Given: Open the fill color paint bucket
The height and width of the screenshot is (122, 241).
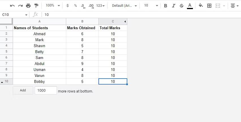Looking at the screenshot, I should point(201,6).
